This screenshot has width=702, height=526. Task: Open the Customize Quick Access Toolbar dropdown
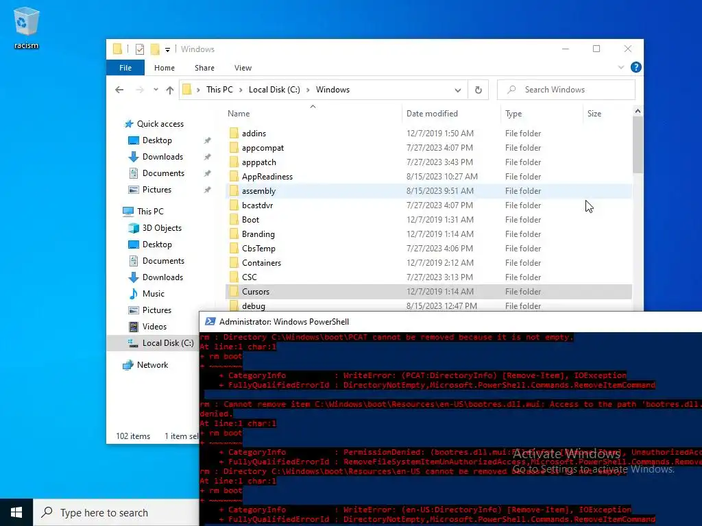(x=167, y=49)
